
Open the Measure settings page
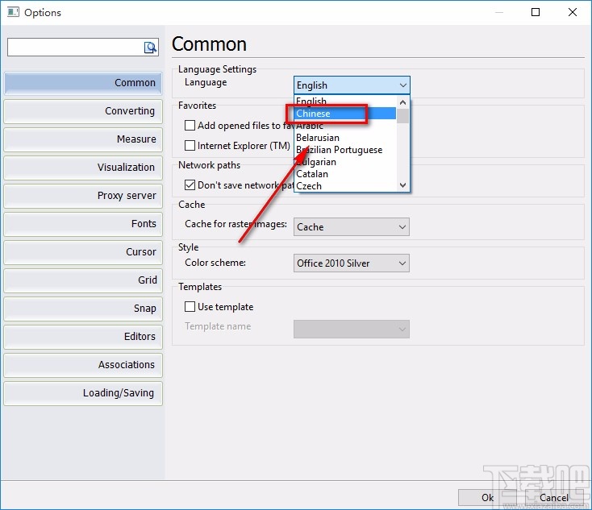(83, 139)
